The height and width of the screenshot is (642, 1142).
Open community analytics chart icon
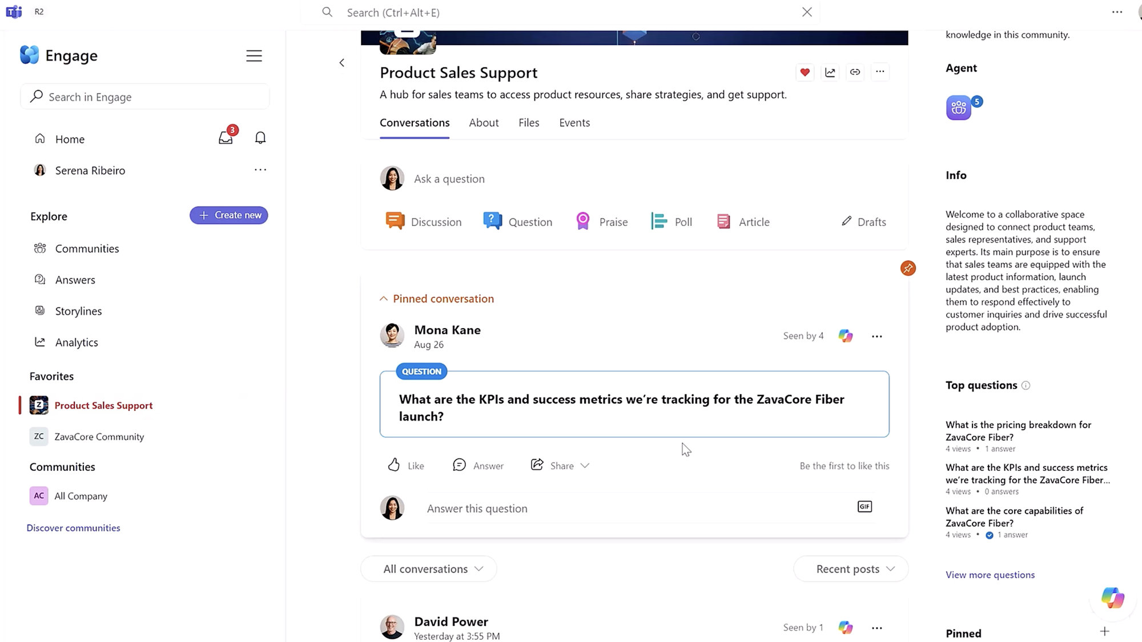pyautogui.click(x=830, y=72)
